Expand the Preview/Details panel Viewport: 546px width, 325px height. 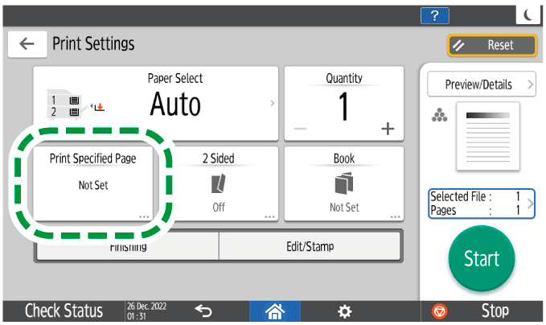(x=481, y=84)
